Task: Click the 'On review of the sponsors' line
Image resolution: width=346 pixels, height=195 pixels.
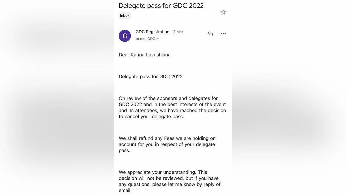Action: click(x=168, y=98)
